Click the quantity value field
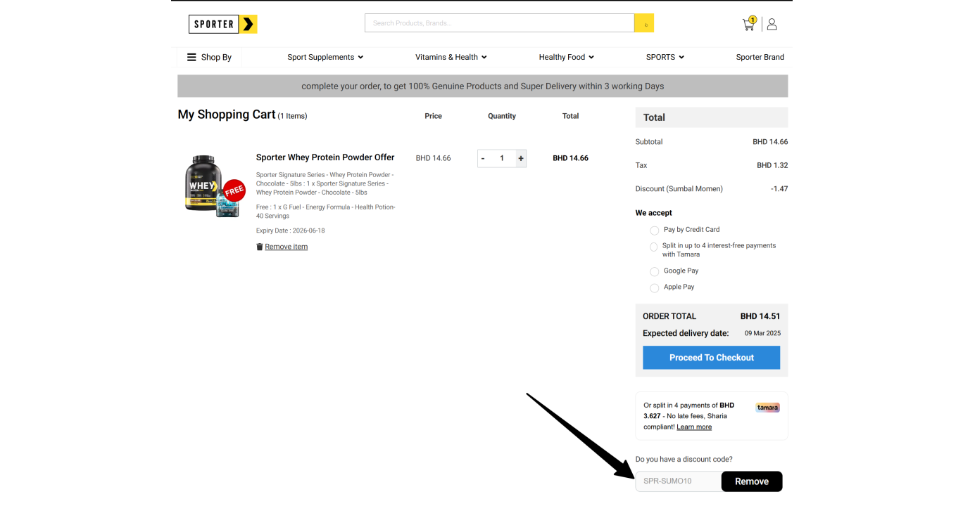The height and width of the screenshot is (506, 963). coord(502,158)
